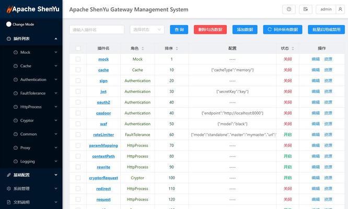Sort by the order column arrows

click(x=177, y=49)
